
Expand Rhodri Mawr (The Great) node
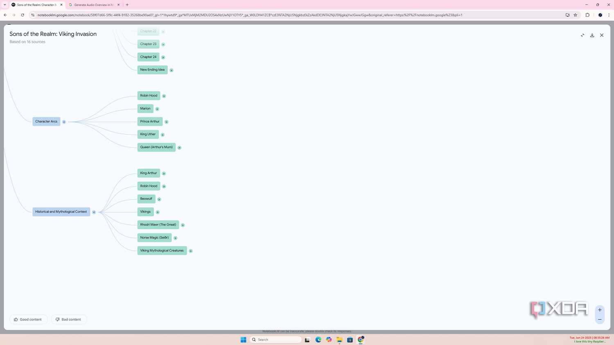tap(183, 225)
